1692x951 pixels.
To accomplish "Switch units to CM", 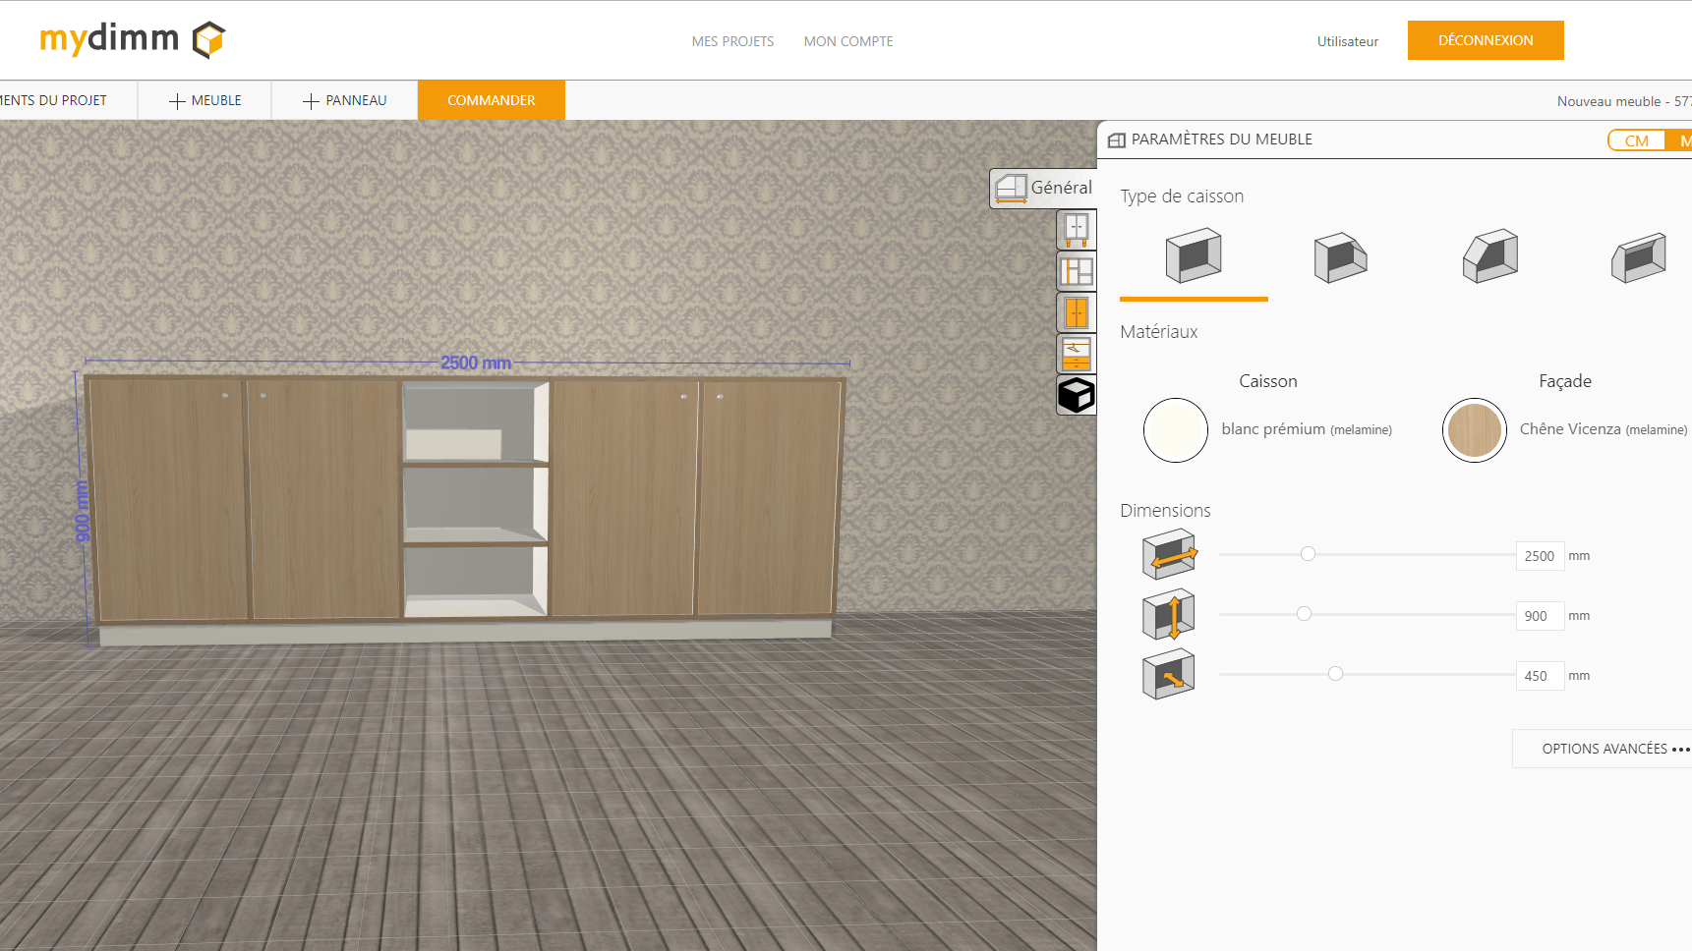I will tap(1636, 140).
